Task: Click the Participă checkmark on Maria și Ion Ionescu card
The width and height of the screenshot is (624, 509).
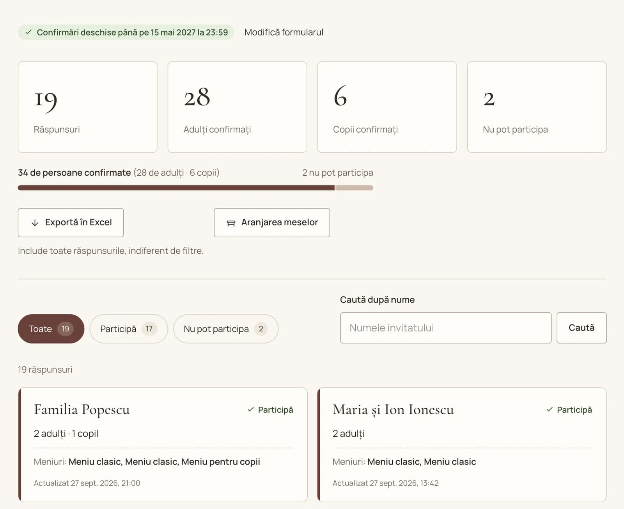Action: (x=550, y=409)
